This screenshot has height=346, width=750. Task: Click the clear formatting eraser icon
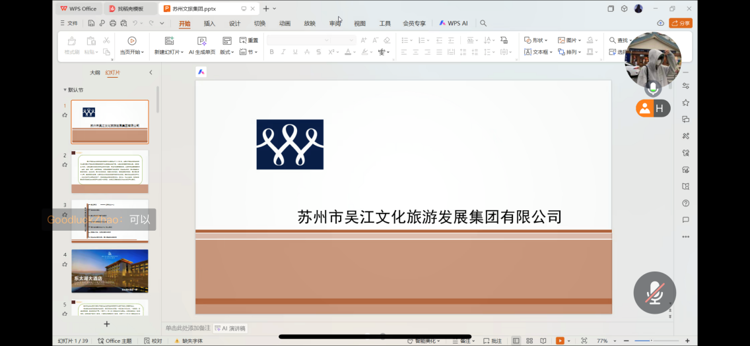coord(387,41)
